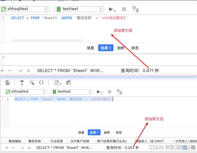Delete a record in the upper window's status bar
Viewport: 197px width, 153px height.
tap(9, 71)
